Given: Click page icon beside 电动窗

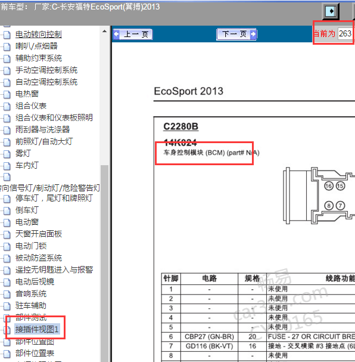Looking at the screenshot, I should [x=7, y=223].
